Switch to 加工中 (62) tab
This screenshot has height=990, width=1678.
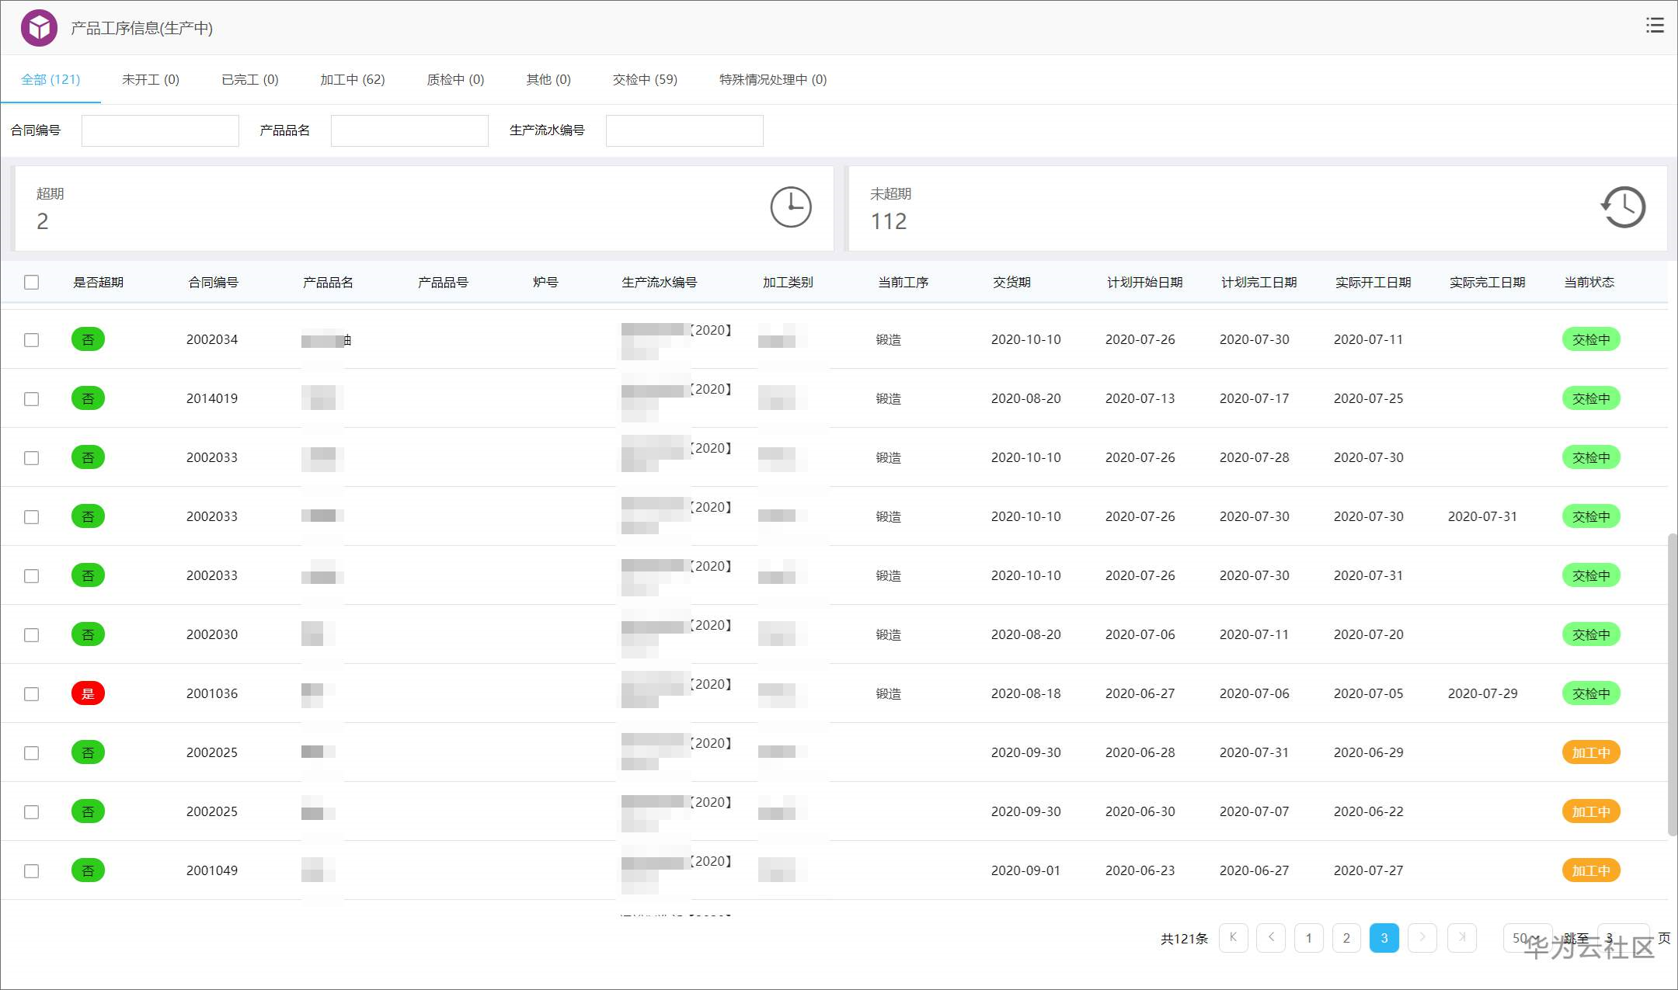tap(353, 79)
